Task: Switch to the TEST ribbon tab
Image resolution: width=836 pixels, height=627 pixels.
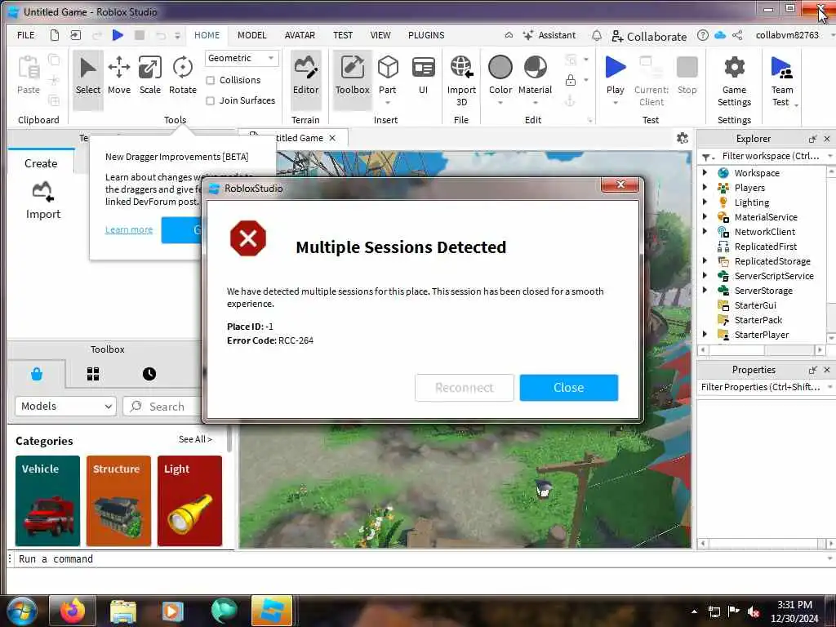Action: click(x=343, y=35)
